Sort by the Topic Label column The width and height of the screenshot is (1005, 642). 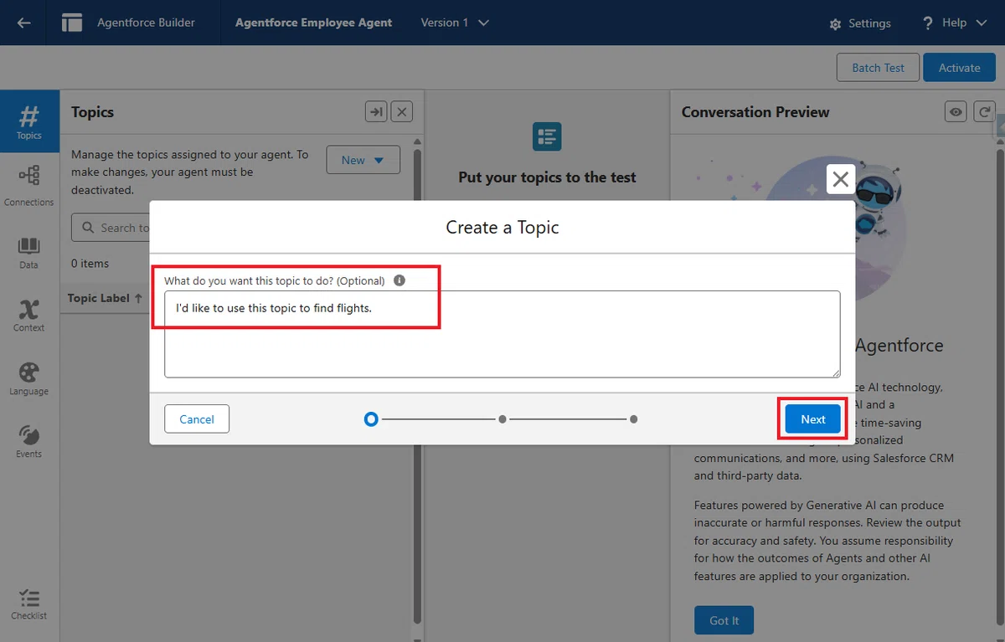105,298
